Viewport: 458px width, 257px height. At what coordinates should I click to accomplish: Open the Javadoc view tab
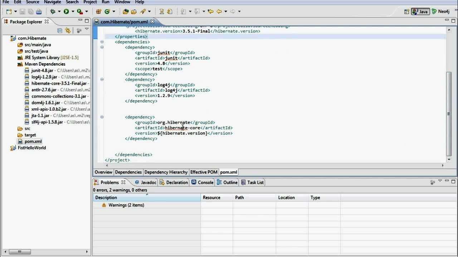[146, 182]
